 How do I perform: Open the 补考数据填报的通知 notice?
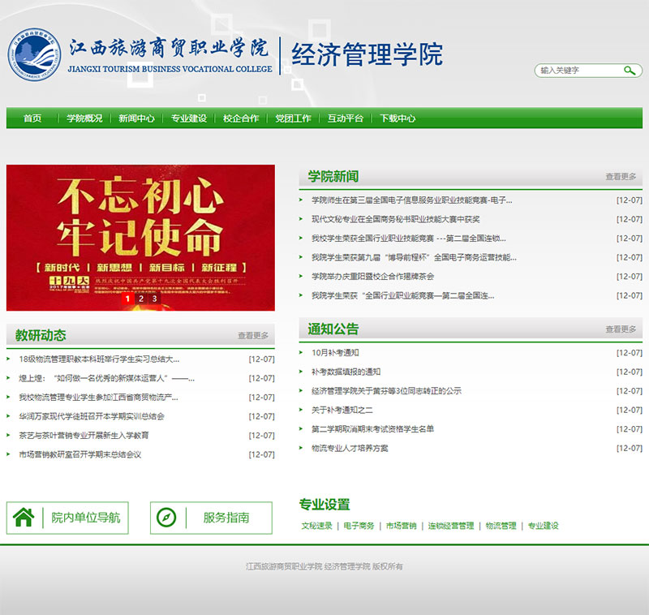346,372
